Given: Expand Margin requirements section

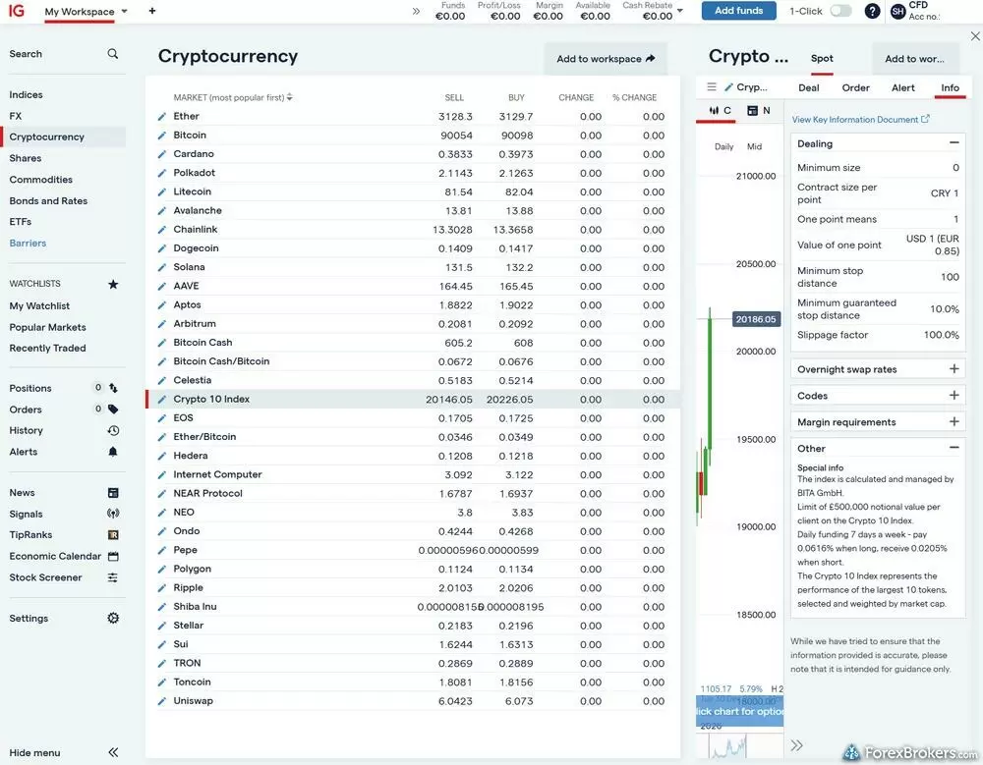Looking at the screenshot, I should click(x=954, y=421).
